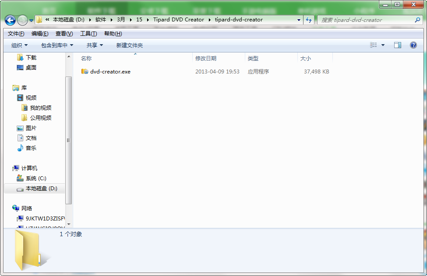Open the 查看(V) menu

[64, 34]
